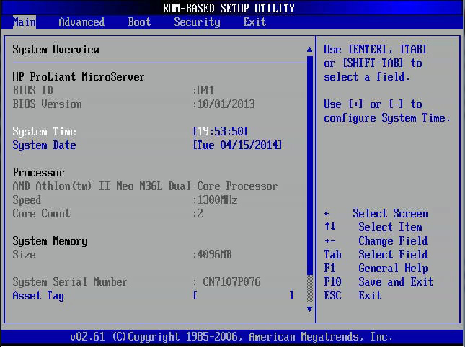
Task: Click the serial number CN7107P076
Action: point(231,282)
